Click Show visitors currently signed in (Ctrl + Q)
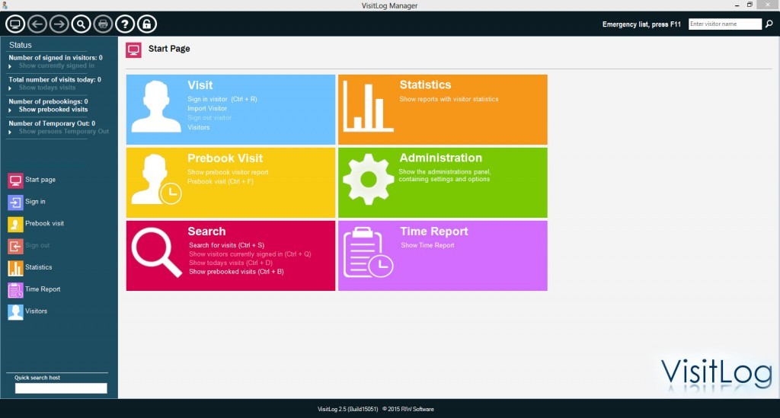 point(250,254)
